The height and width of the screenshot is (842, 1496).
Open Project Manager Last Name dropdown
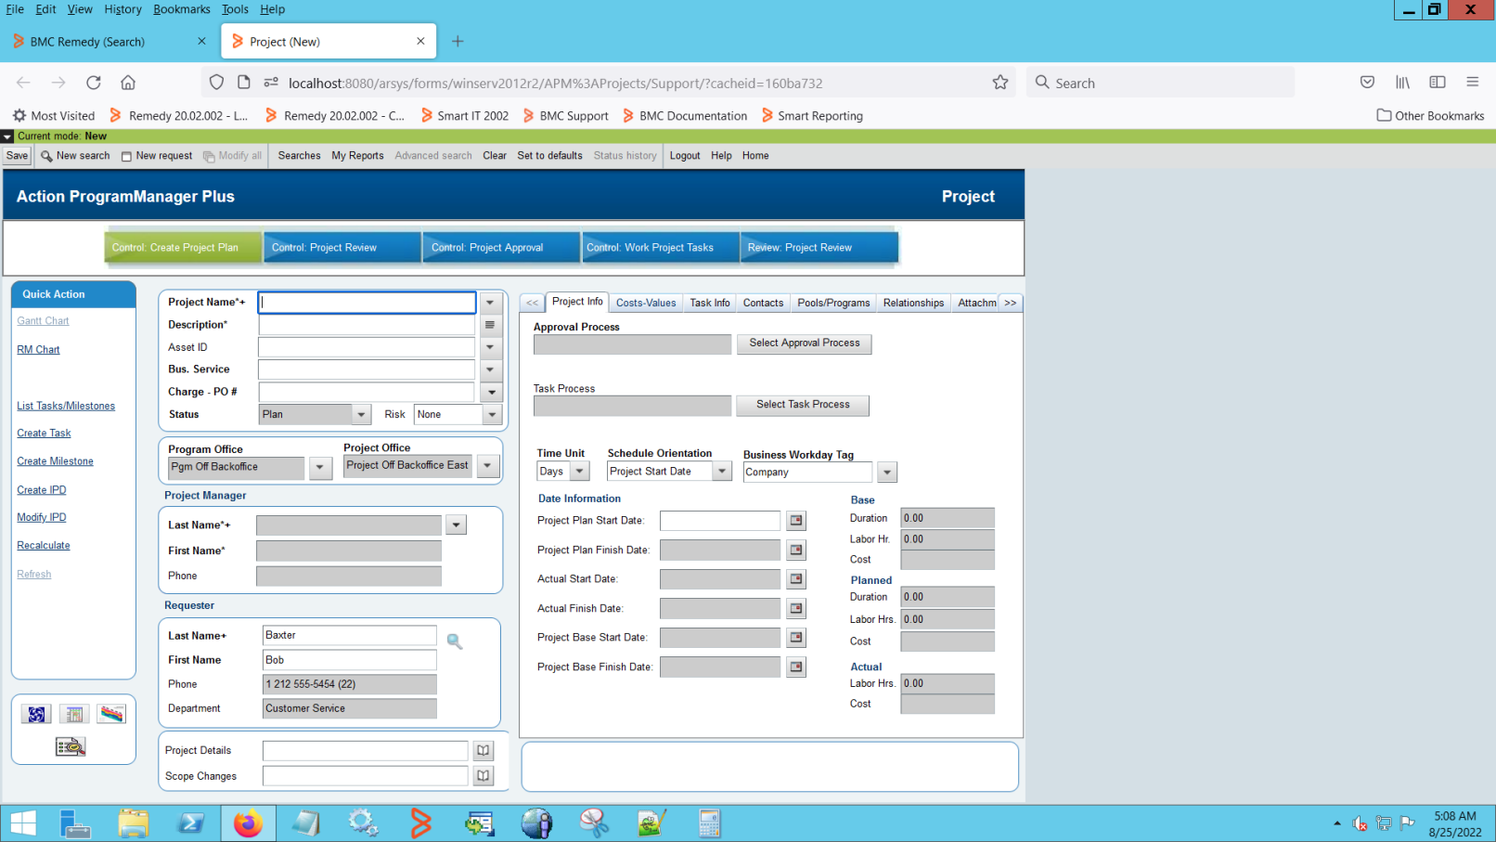click(456, 525)
